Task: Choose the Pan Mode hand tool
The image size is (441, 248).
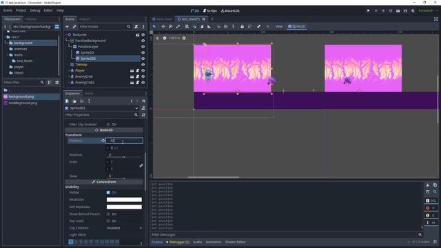Action: click(202, 26)
